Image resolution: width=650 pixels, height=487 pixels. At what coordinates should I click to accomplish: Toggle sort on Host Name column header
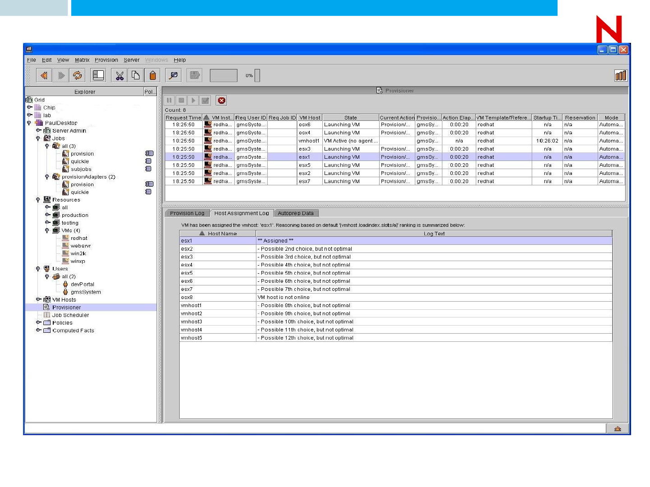coord(218,234)
